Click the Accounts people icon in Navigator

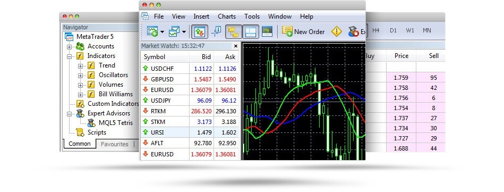[x=80, y=46]
